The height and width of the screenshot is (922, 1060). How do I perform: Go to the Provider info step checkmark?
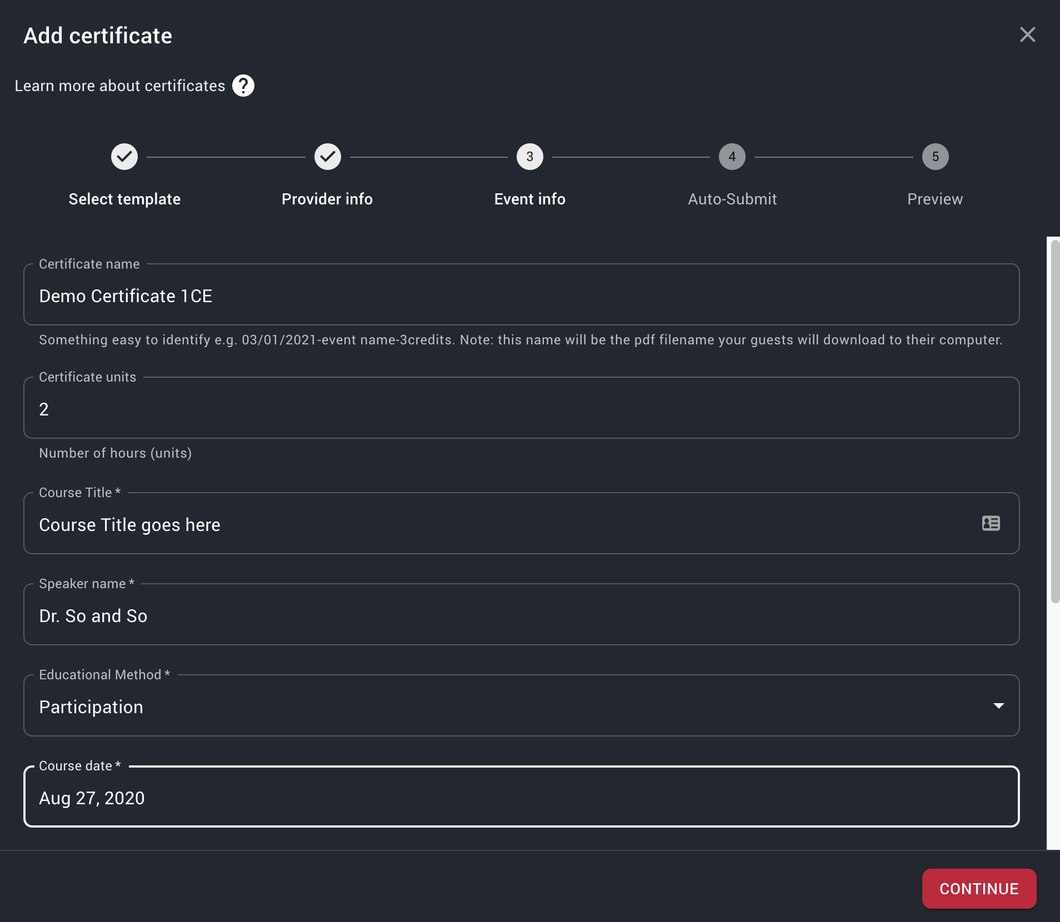[327, 157]
